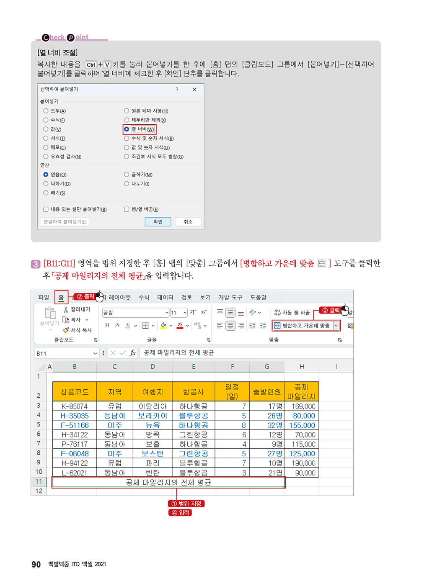Click the 취소 button in the dialog

click(188, 222)
